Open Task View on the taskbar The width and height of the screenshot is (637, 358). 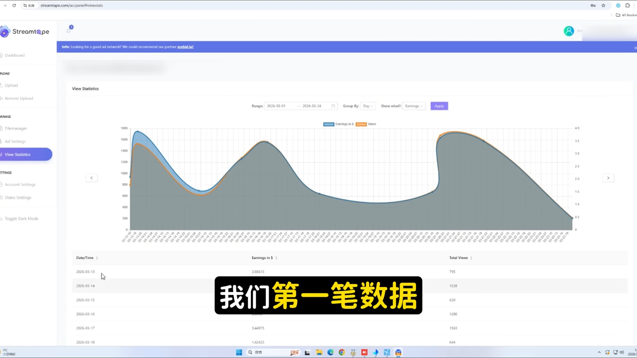308,352
